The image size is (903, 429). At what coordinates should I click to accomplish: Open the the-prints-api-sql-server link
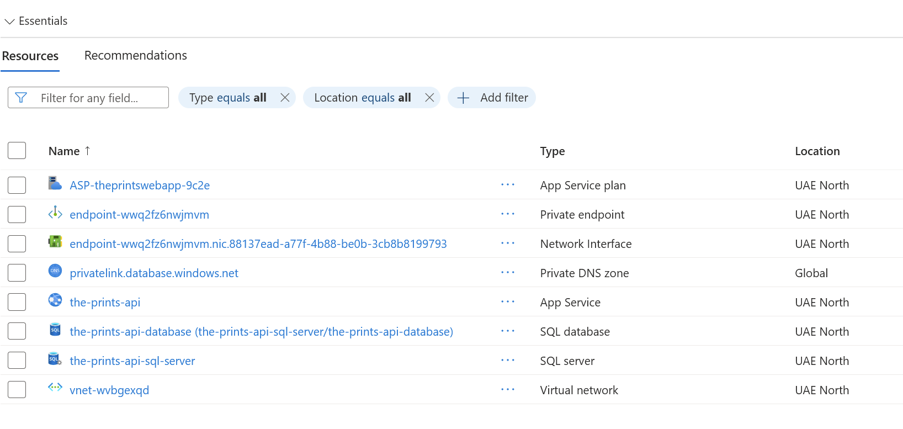[x=132, y=361]
